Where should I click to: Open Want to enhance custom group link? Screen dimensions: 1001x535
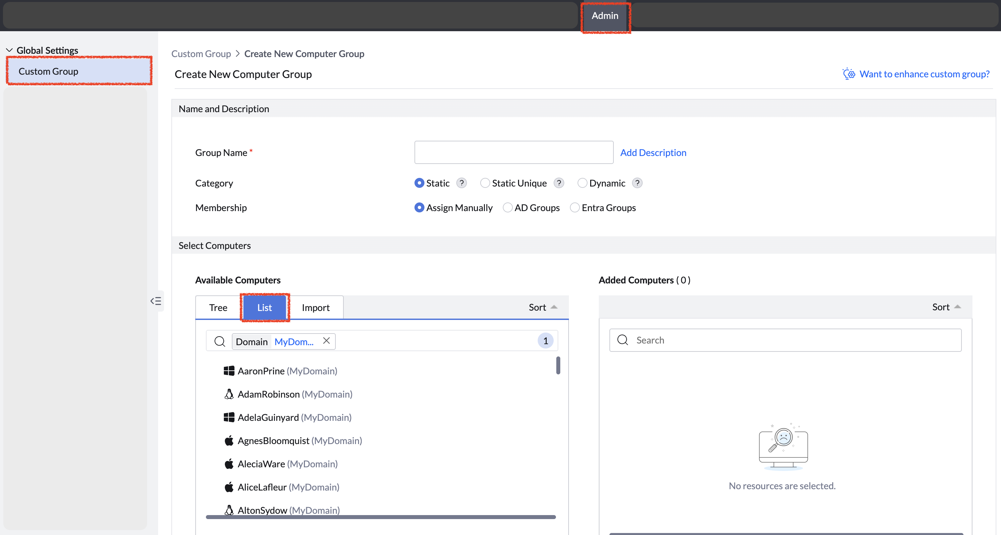924,74
